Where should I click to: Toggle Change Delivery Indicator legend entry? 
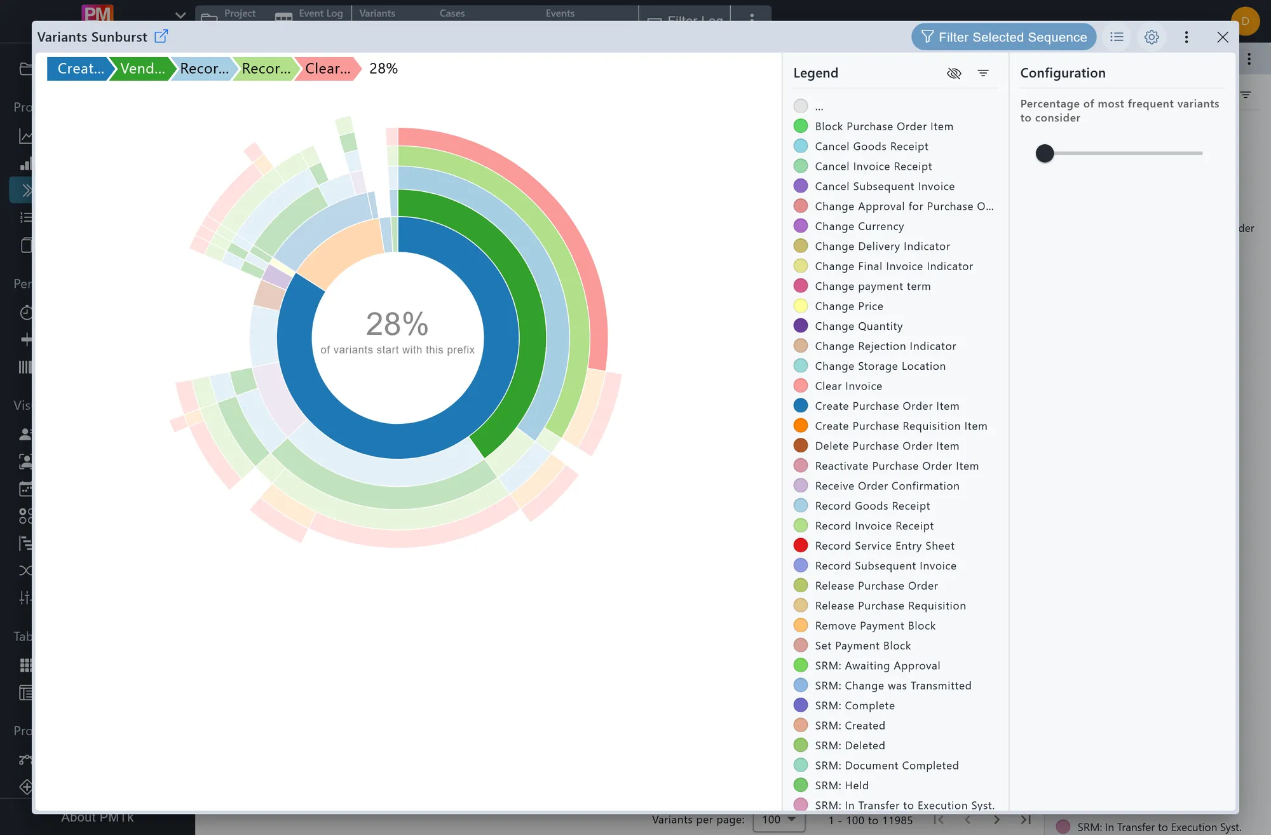[x=872, y=246]
